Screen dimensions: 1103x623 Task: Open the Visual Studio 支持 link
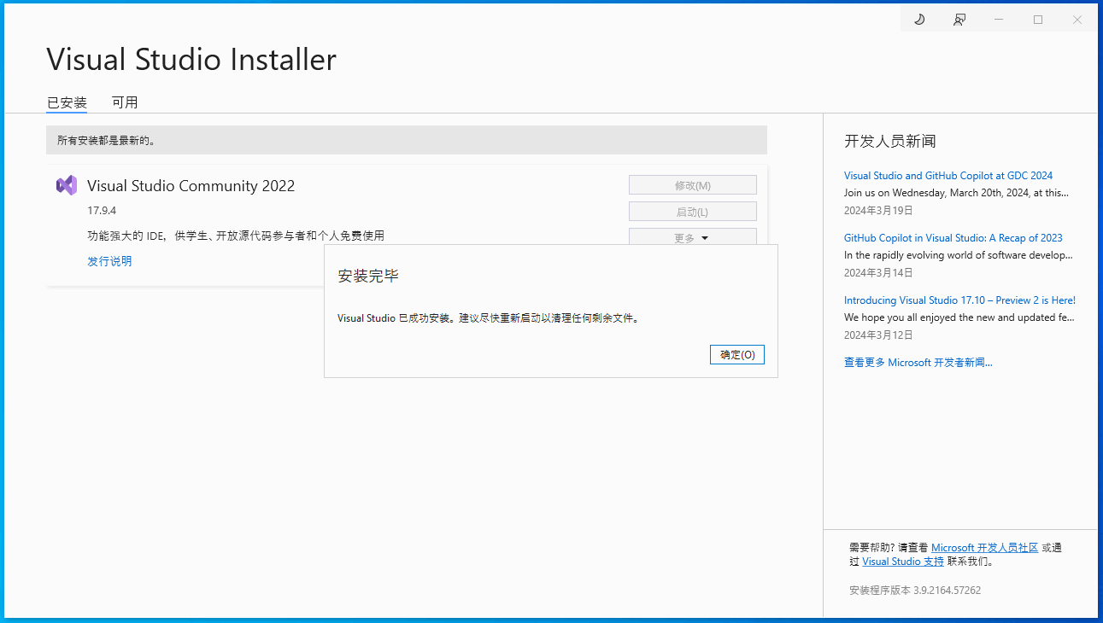tap(902, 561)
